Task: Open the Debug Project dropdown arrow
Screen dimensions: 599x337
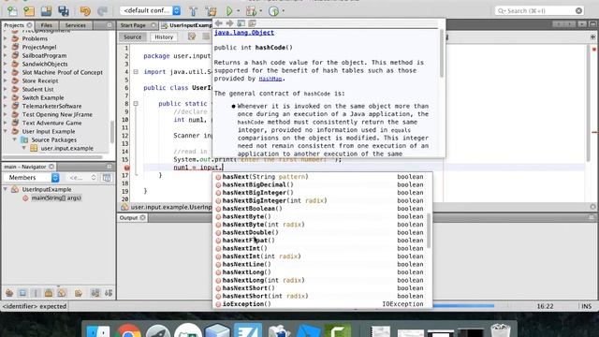Action: [260, 10]
